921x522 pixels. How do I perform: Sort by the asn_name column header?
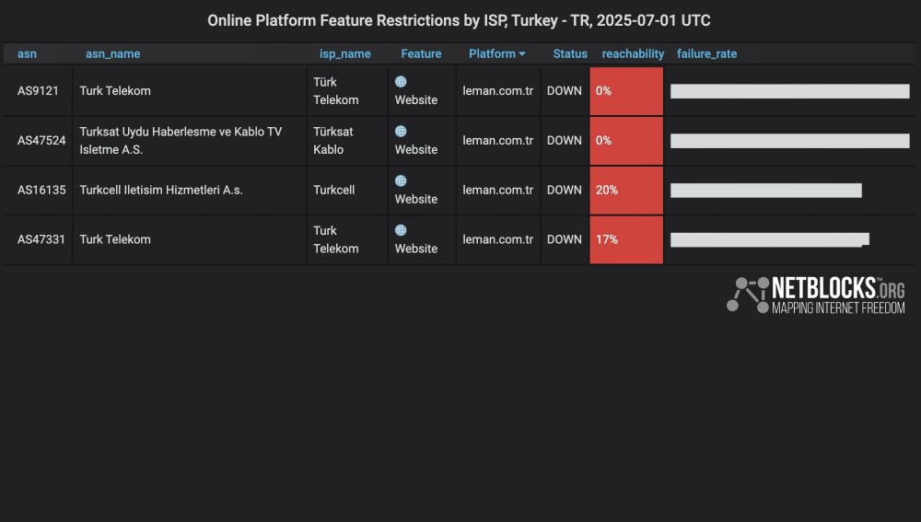coord(112,54)
